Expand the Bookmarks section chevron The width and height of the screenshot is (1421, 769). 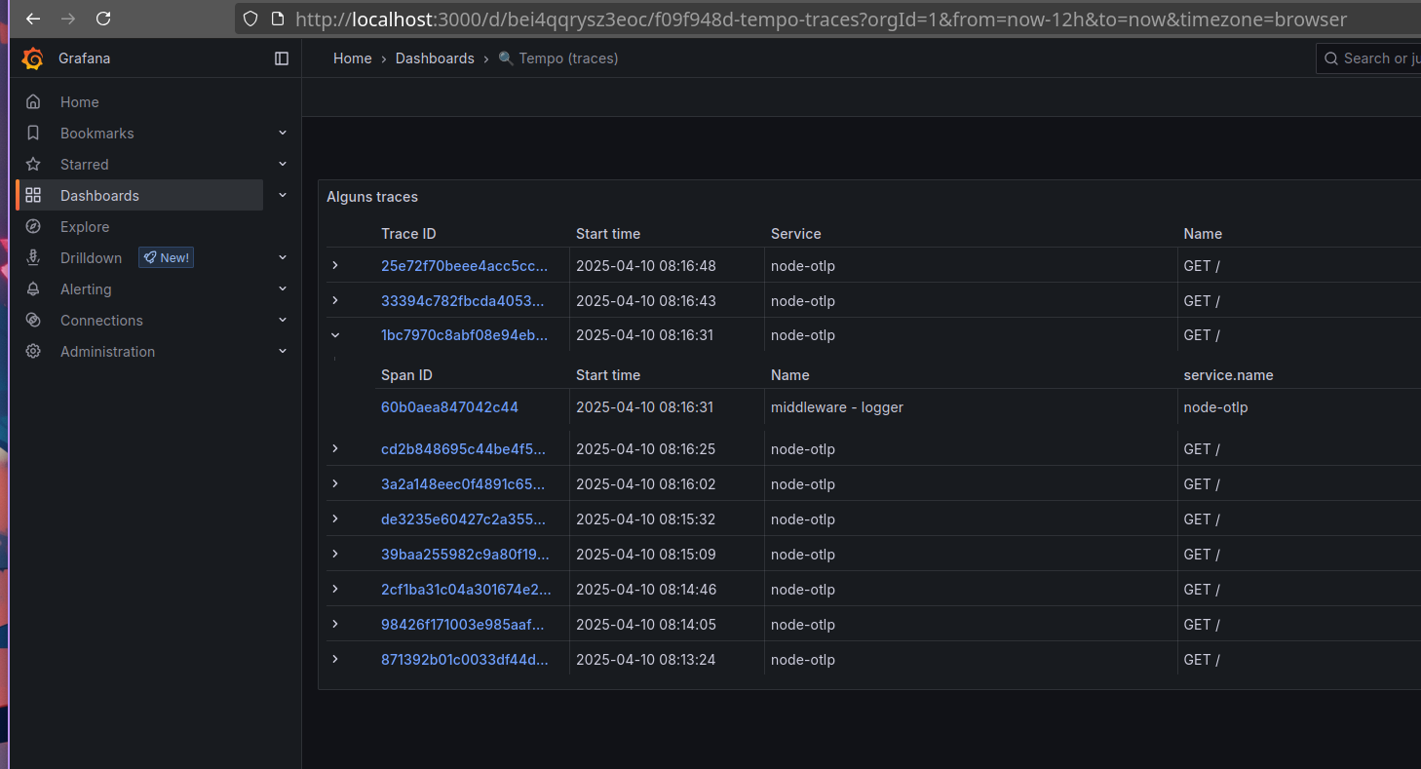(x=283, y=133)
